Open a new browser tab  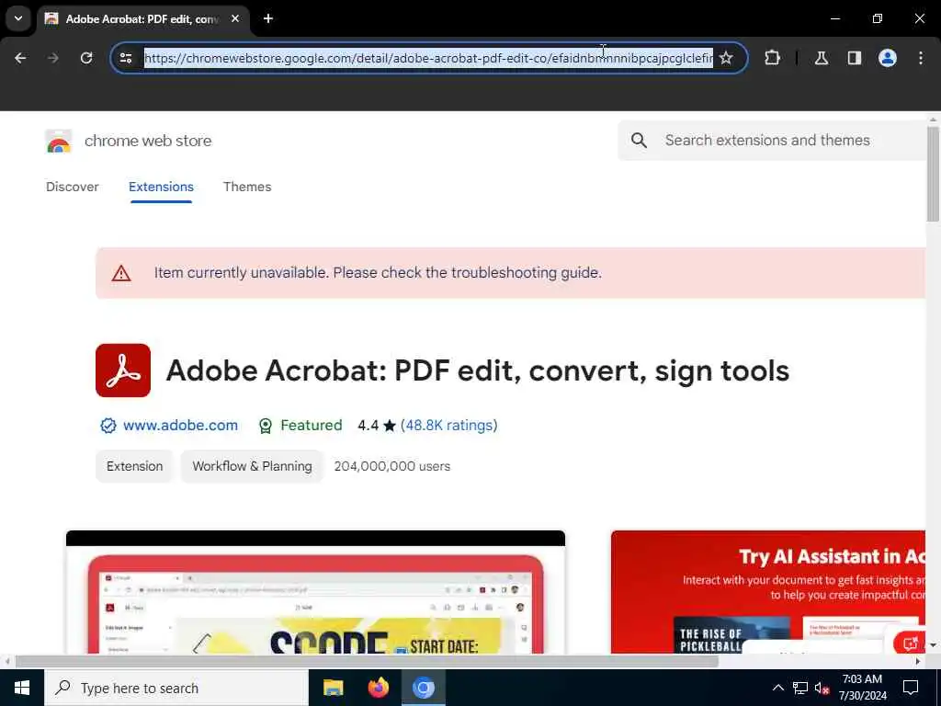pos(268,18)
